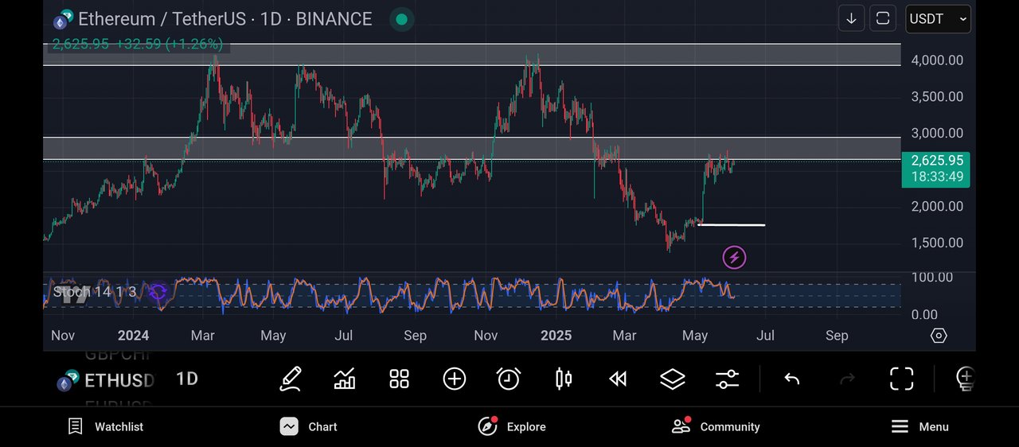Select the upper gray resistance zone rectangle
Viewport: 1019px width, 447px height.
click(x=471, y=55)
